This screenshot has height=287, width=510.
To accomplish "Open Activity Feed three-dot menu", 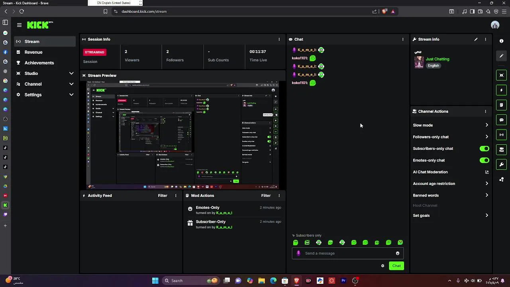I will (176, 196).
